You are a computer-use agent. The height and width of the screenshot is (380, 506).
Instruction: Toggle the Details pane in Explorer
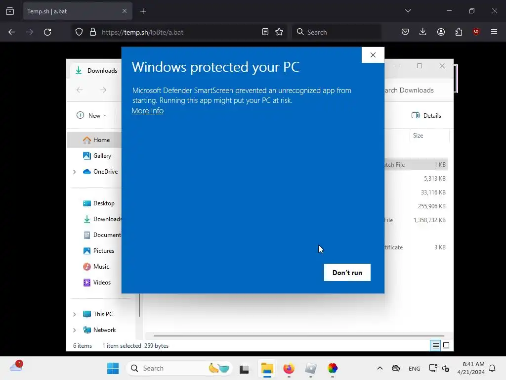point(426,116)
